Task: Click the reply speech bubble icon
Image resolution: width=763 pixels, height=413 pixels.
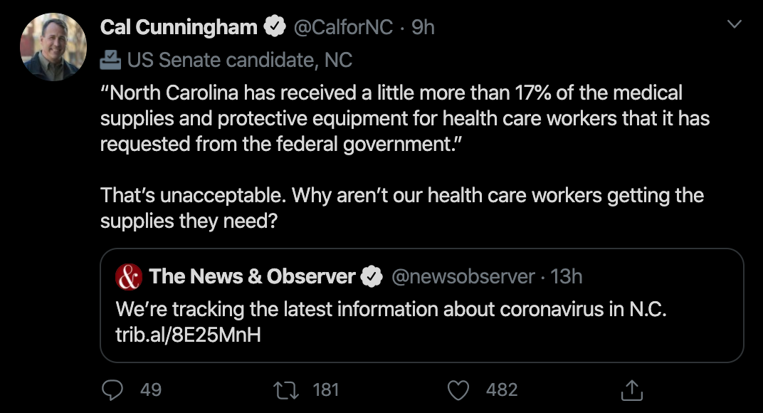Action: (x=114, y=390)
